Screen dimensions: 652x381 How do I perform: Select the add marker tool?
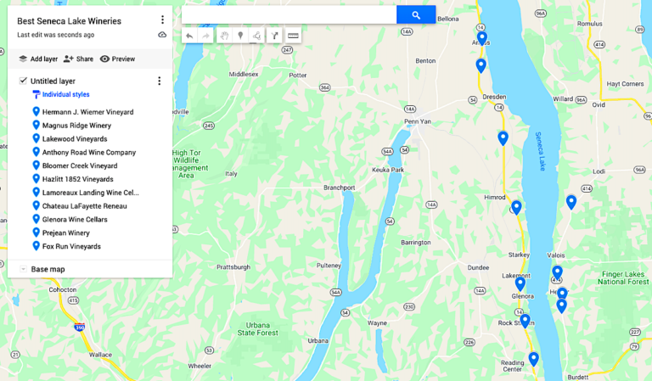coord(240,36)
